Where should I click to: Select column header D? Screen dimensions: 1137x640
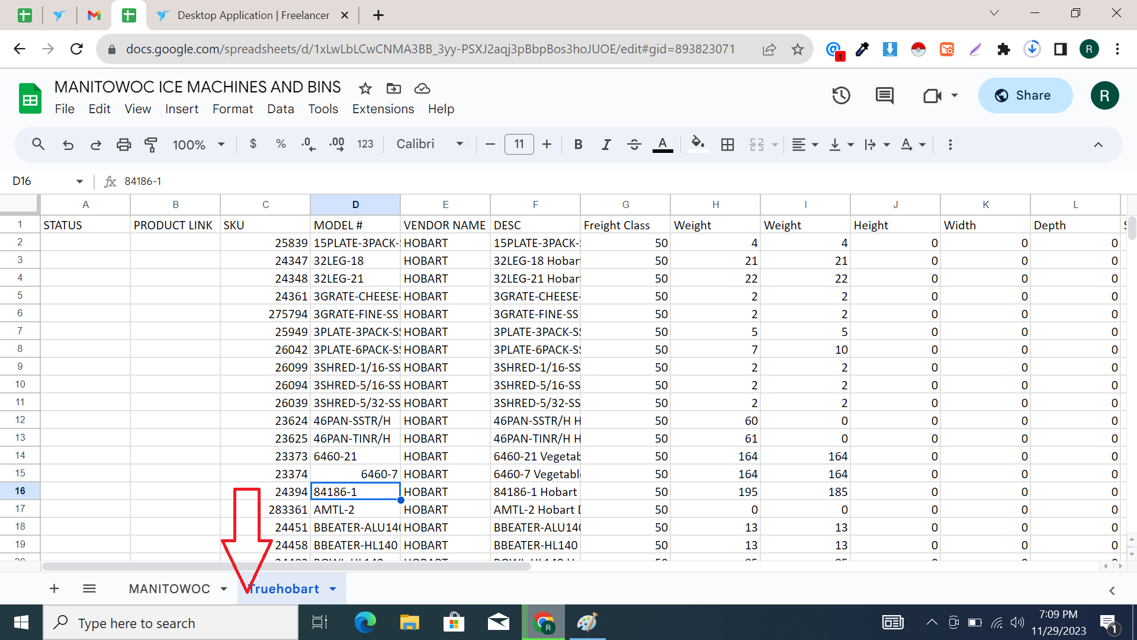tap(355, 204)
